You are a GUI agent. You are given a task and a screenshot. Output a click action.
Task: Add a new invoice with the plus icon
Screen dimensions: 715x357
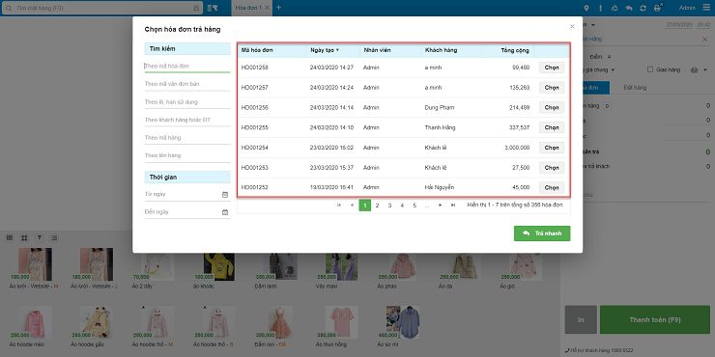279,8
